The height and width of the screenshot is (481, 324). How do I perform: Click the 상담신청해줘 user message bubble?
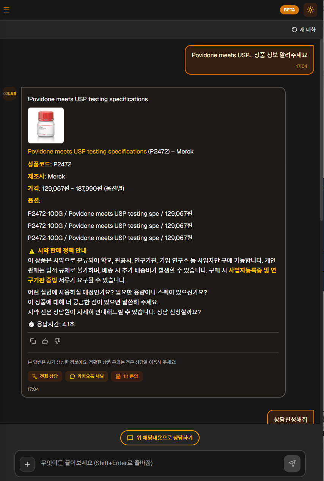click(291, 417)
